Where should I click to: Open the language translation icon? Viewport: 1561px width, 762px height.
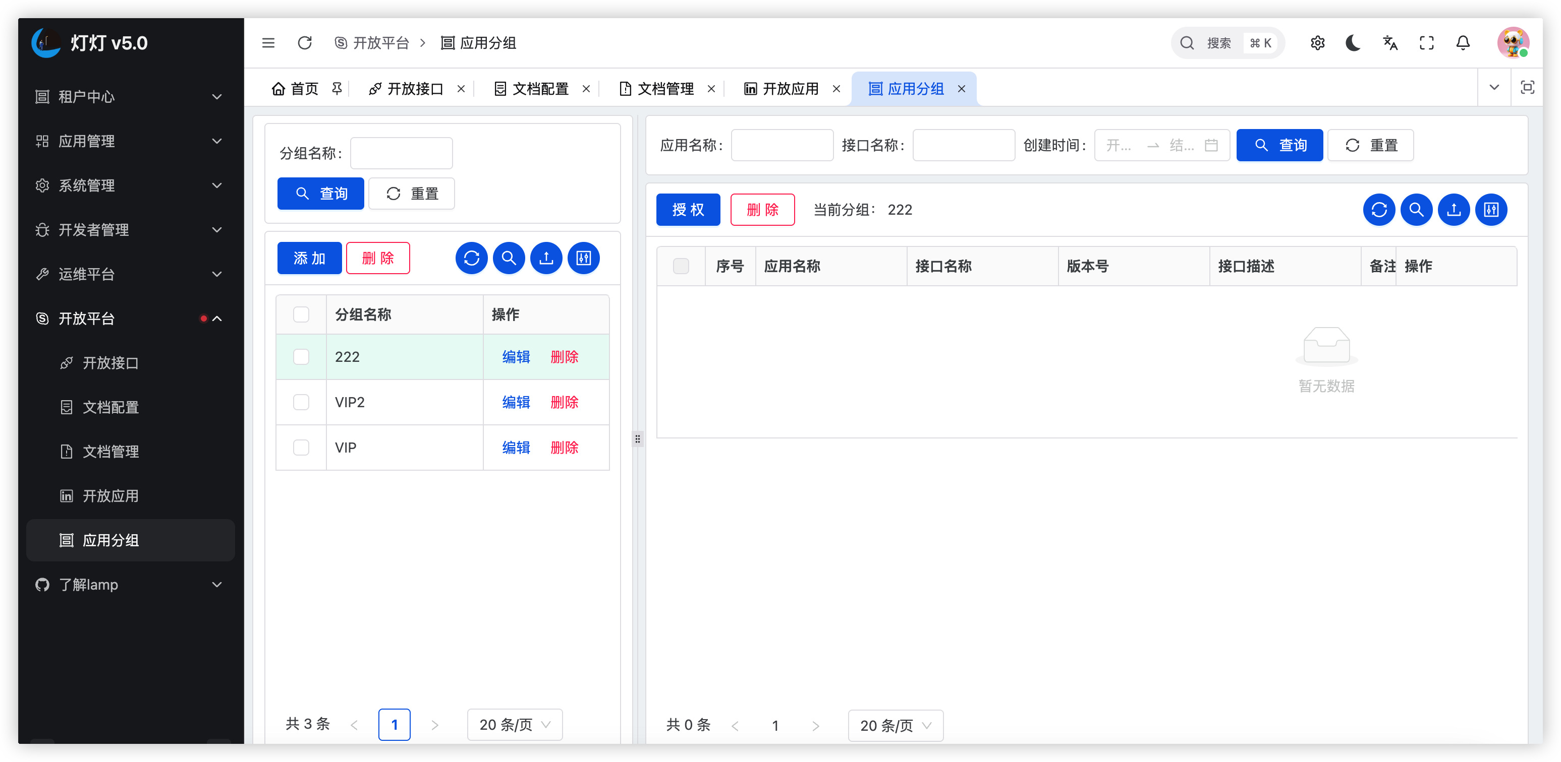pos(1390,43)
